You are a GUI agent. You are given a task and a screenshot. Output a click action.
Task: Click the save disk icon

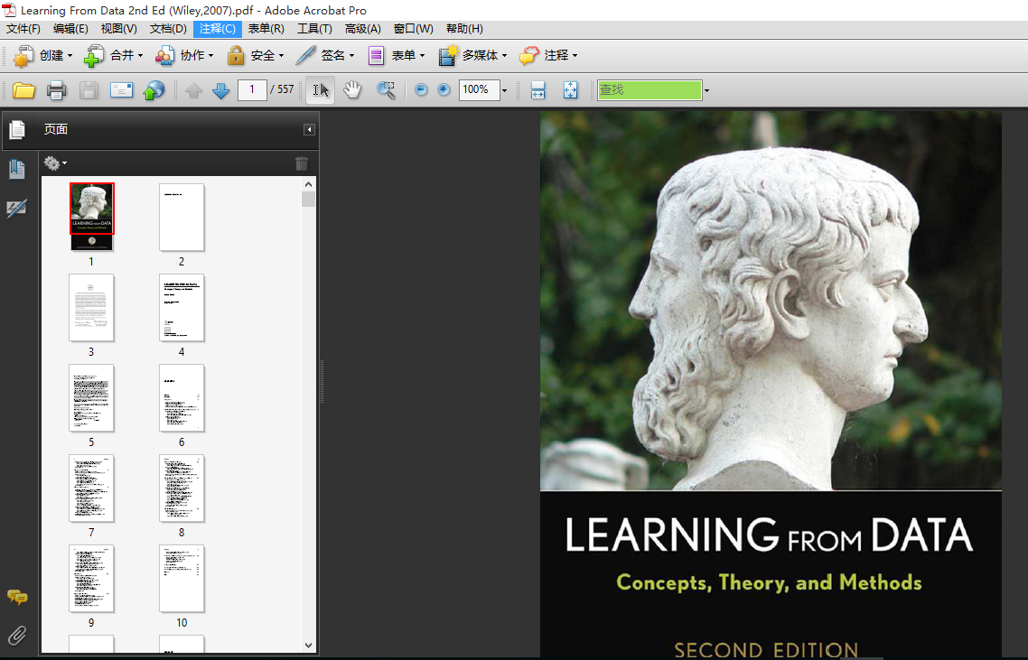[89, 89]
